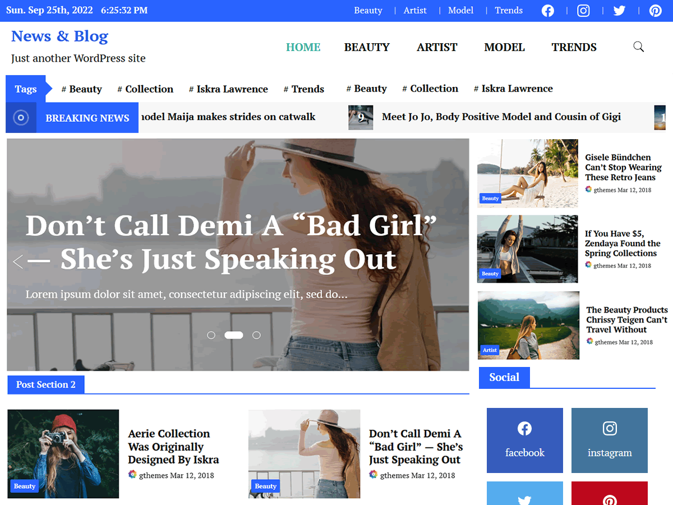Click the instagram box in the Social widget
Image resolution: width=673 pixels, height=505 pixels.
609,440
